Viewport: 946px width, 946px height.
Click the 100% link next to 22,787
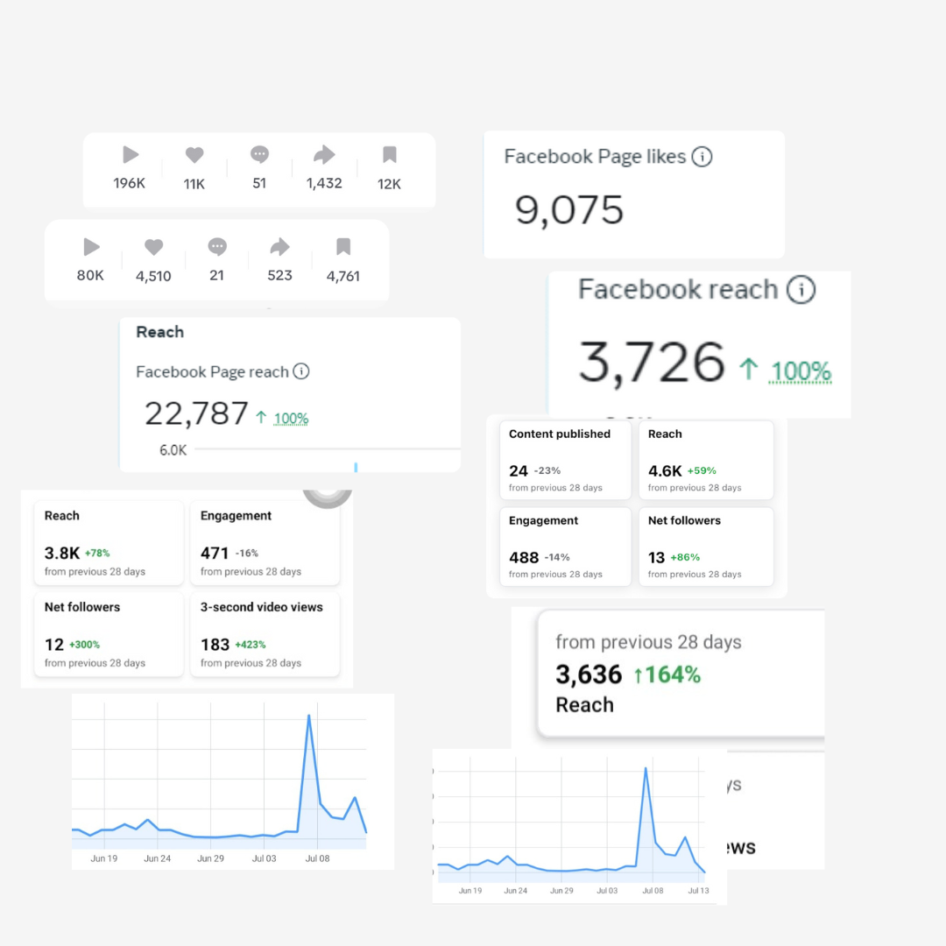291,418
